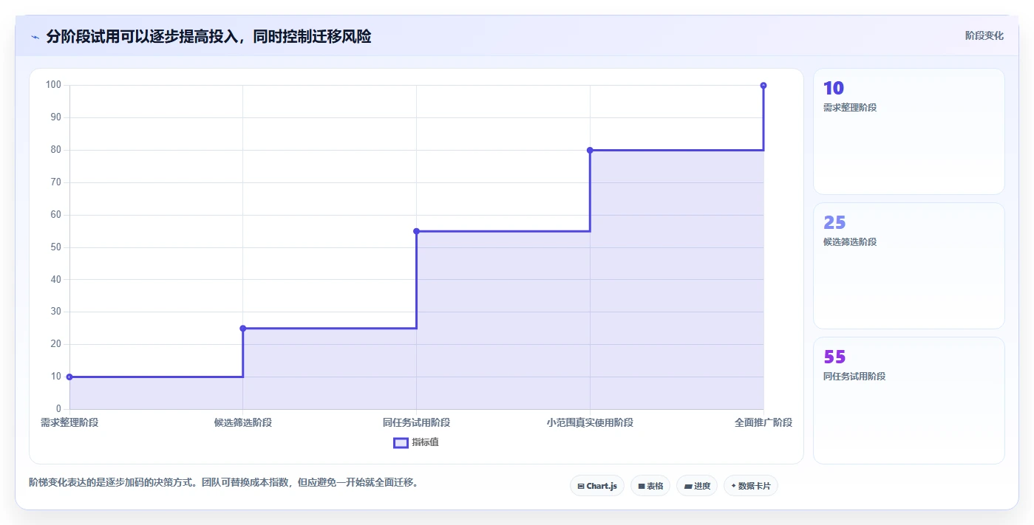The image size is (1034, 525).
Task: Click the y-axis label 100
Action: pyautogui.click(x=53, y=85)
